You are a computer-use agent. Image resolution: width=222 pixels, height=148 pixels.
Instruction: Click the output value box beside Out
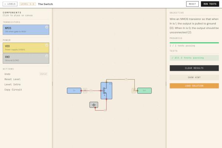pyautogui.click(x=134, y=90)
